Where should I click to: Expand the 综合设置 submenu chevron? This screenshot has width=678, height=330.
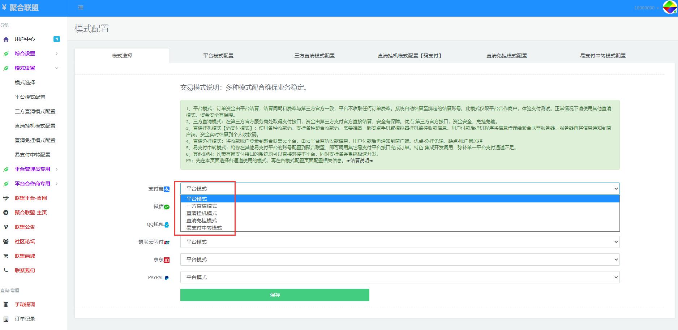[x=57, y=54]
